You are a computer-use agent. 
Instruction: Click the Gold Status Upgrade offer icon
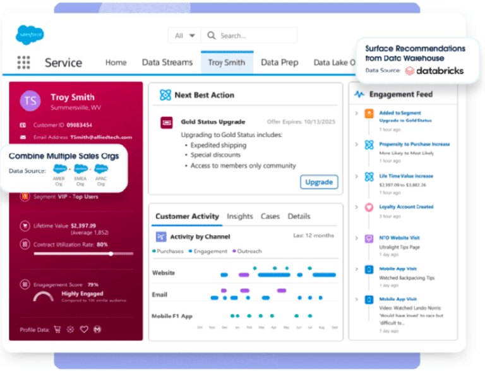click(167, 123)
